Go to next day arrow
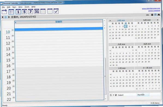 [9, 17]
